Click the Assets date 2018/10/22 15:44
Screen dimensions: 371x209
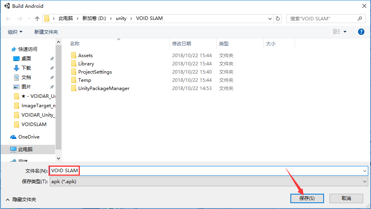tap(192, 56)
